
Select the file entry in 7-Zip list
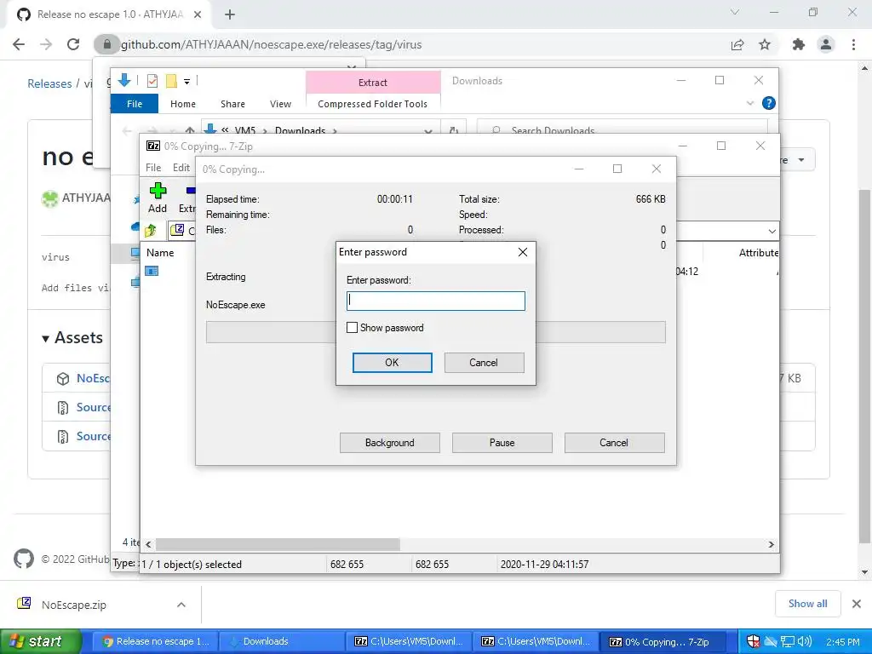point(152,271)
